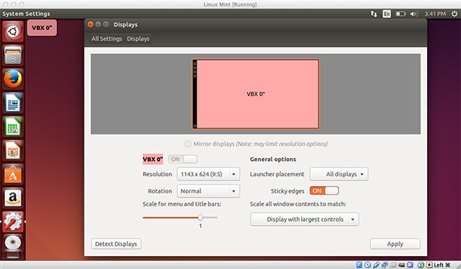The image size is (461, 269).
Task: Maximize the Displays settings window
Action: coord(106,25)
